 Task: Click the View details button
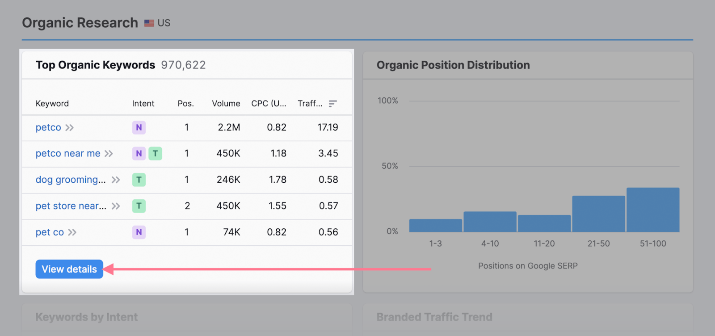(69, 269)
